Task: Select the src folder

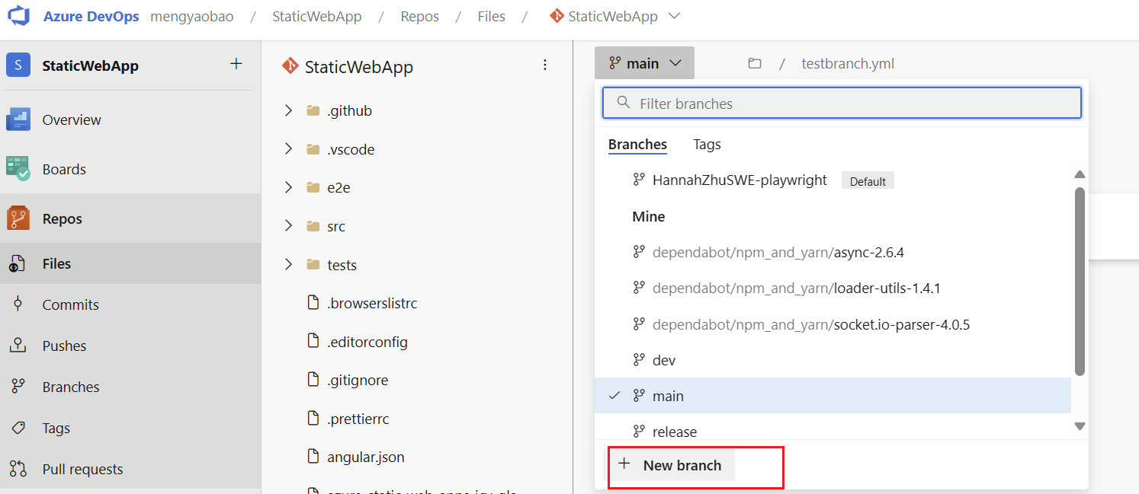Action: pos(336,226)
